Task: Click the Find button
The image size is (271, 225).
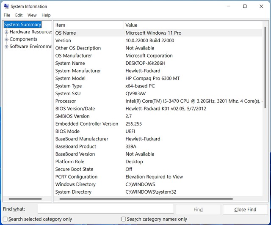Action: tap(198, 209)
